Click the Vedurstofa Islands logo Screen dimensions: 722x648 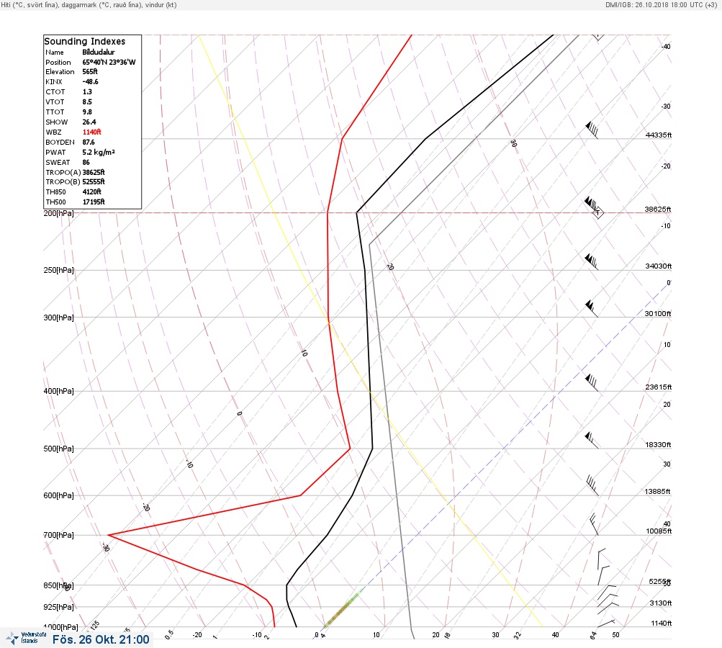coord(26,638)
